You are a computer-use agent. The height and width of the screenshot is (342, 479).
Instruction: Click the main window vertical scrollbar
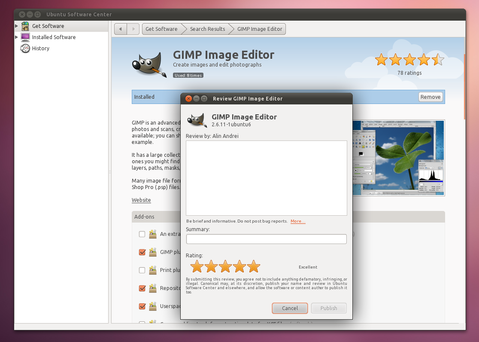point(464,87)
